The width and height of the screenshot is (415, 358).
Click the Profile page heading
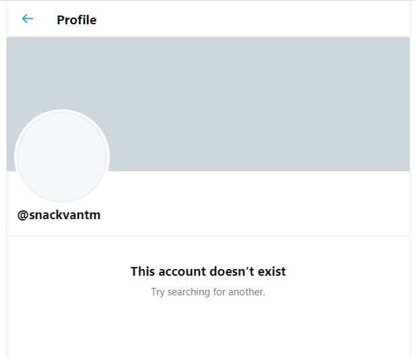coord(77,20)
